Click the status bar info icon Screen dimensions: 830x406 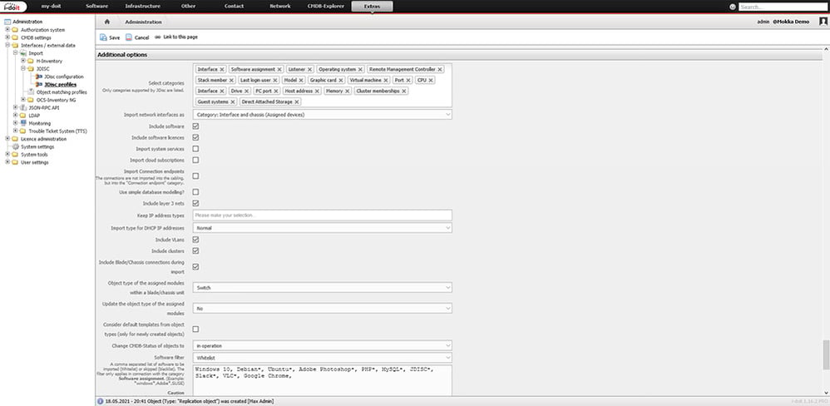coord(100,401)
